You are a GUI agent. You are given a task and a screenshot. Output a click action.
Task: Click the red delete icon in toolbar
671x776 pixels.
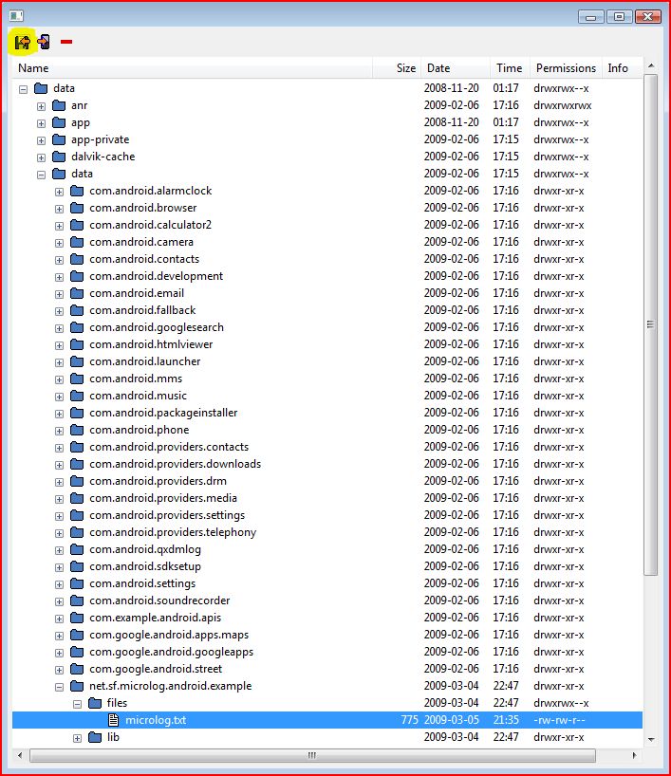pos(66,42)
